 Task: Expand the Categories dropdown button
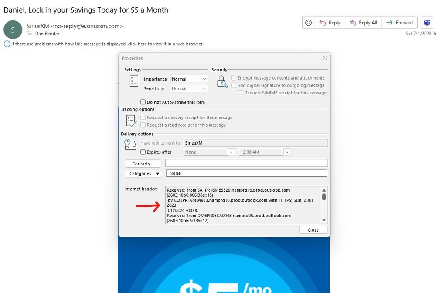click(x=143, y=173)
